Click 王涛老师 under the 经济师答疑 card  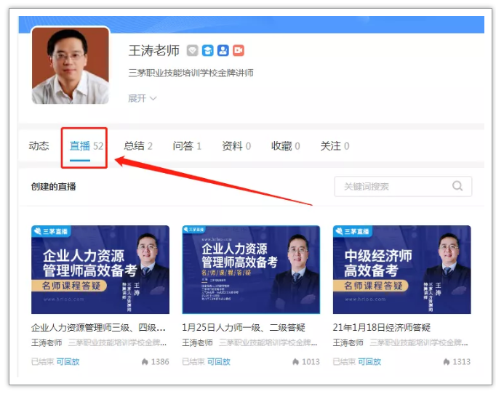348,342
